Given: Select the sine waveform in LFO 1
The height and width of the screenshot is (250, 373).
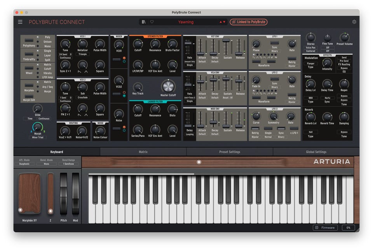Looking at the screenshot, I should [254, 58].
